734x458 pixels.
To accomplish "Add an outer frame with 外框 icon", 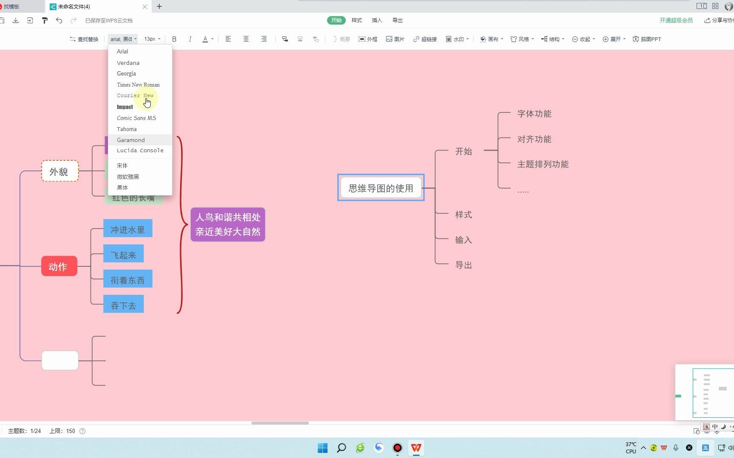I will pyautogui.click(x=368, y=39).
